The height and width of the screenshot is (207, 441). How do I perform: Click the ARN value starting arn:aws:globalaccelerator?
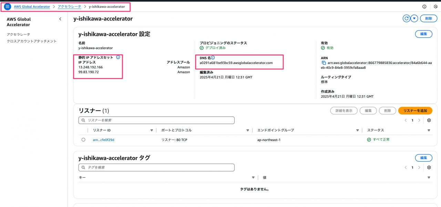pos(376,65)
